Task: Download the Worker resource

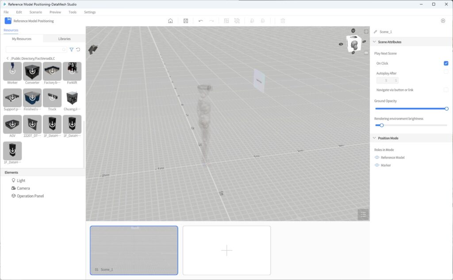Action: [x=12, y=72]
